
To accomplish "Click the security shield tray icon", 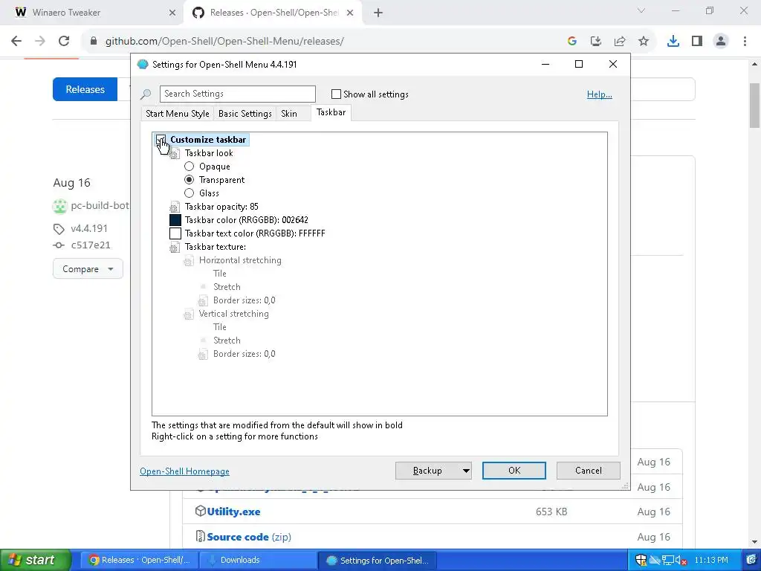I will pos(641,561).
